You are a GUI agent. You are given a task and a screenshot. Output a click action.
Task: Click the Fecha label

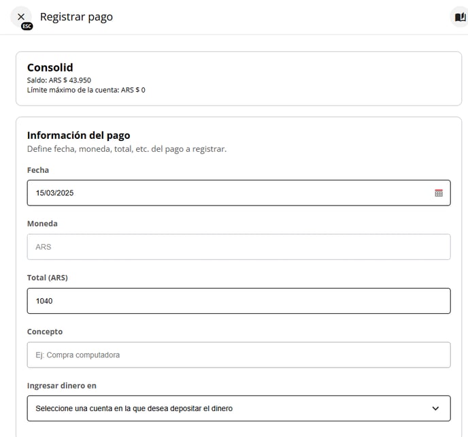(38, 170)
